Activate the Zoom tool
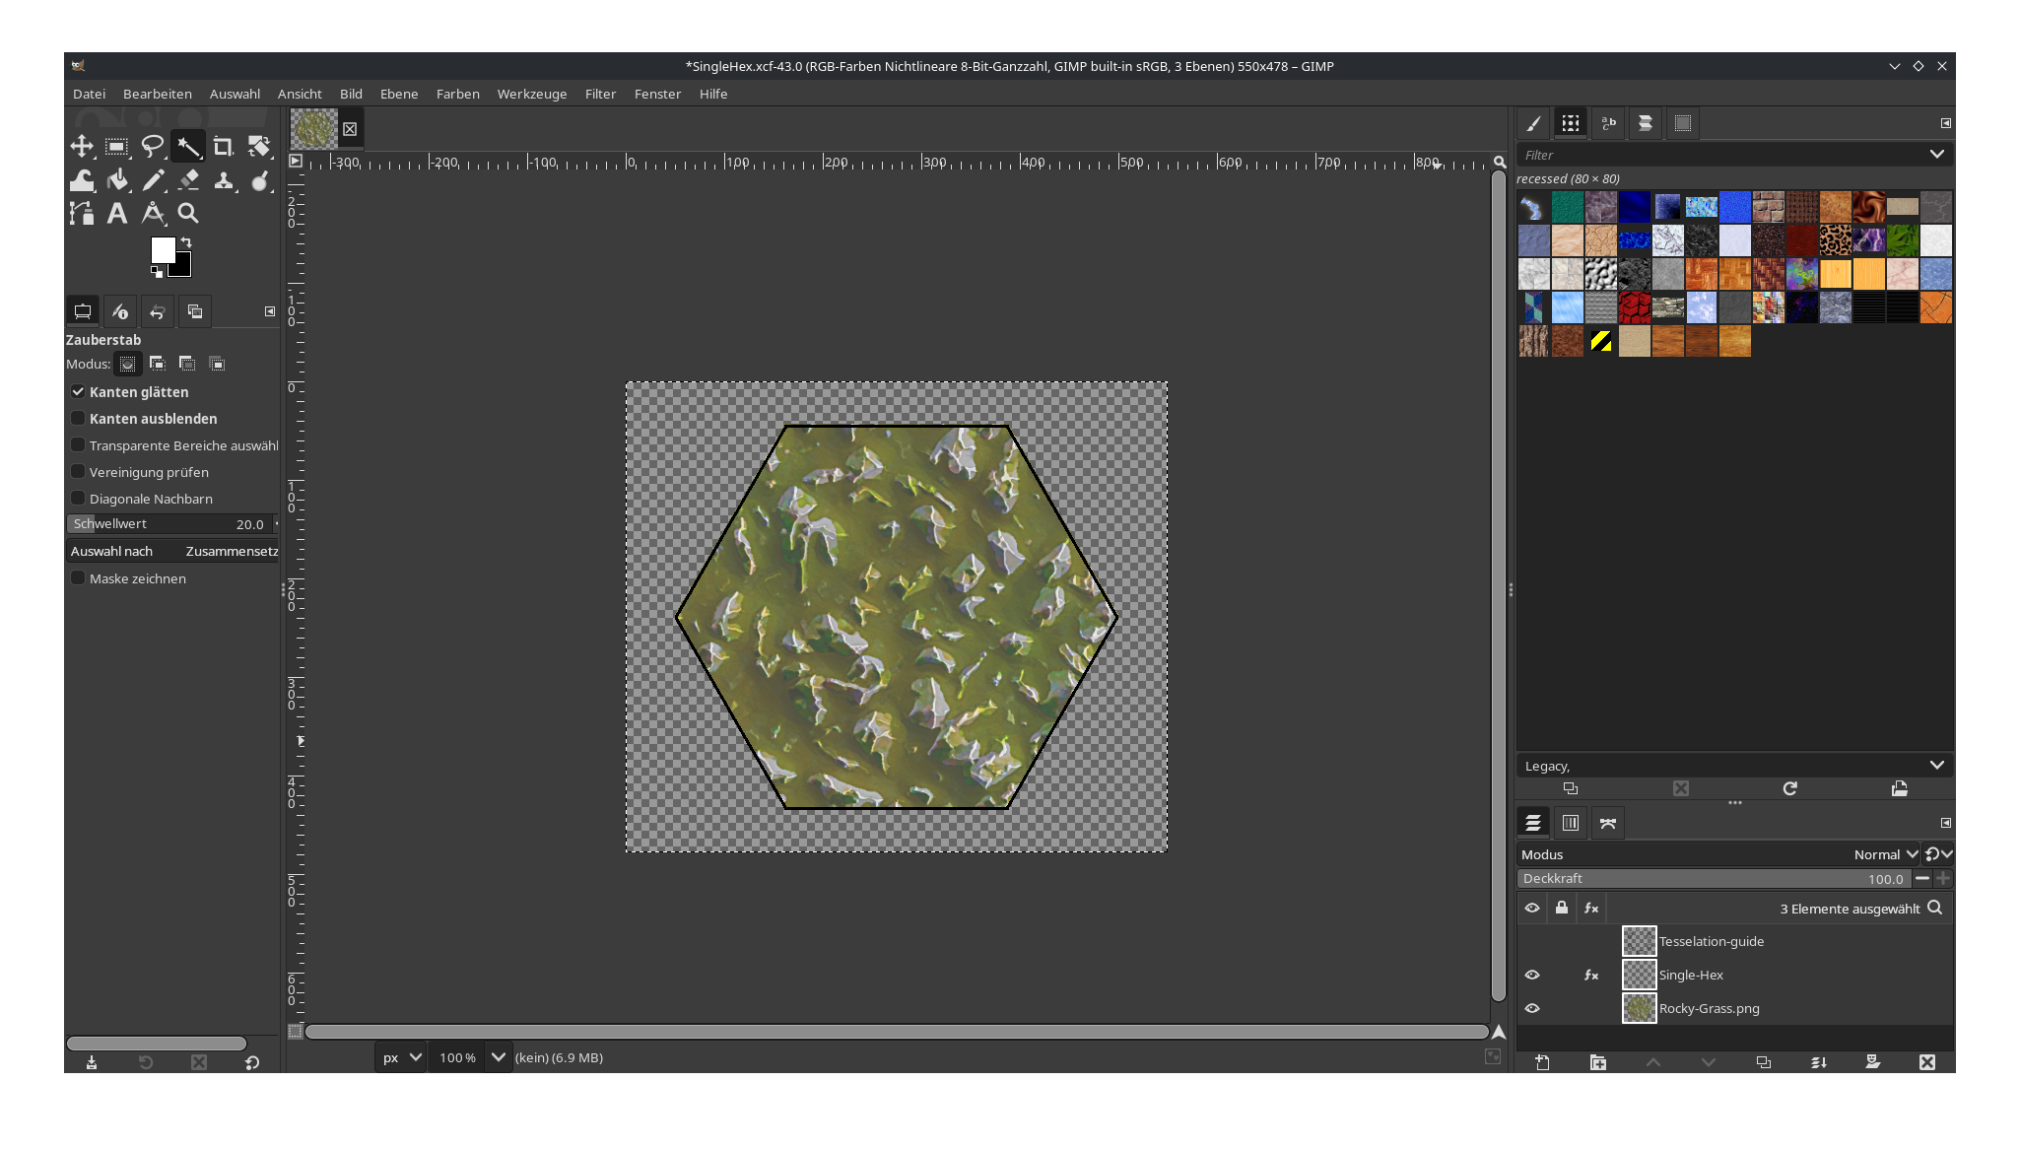Viewport: 2020px width, 1149px height. (x=188, y=212)
